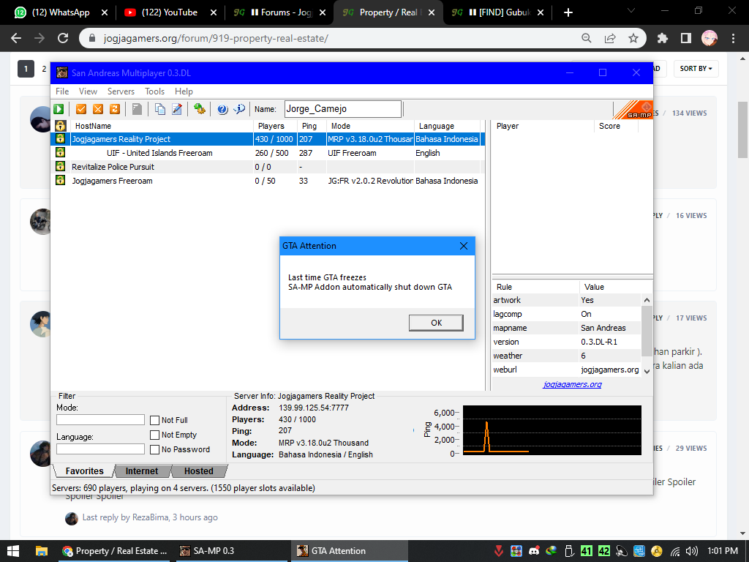Open the SORT BY dropdown on forum
This screenshot has width=749, height=562.
(696, 68)
